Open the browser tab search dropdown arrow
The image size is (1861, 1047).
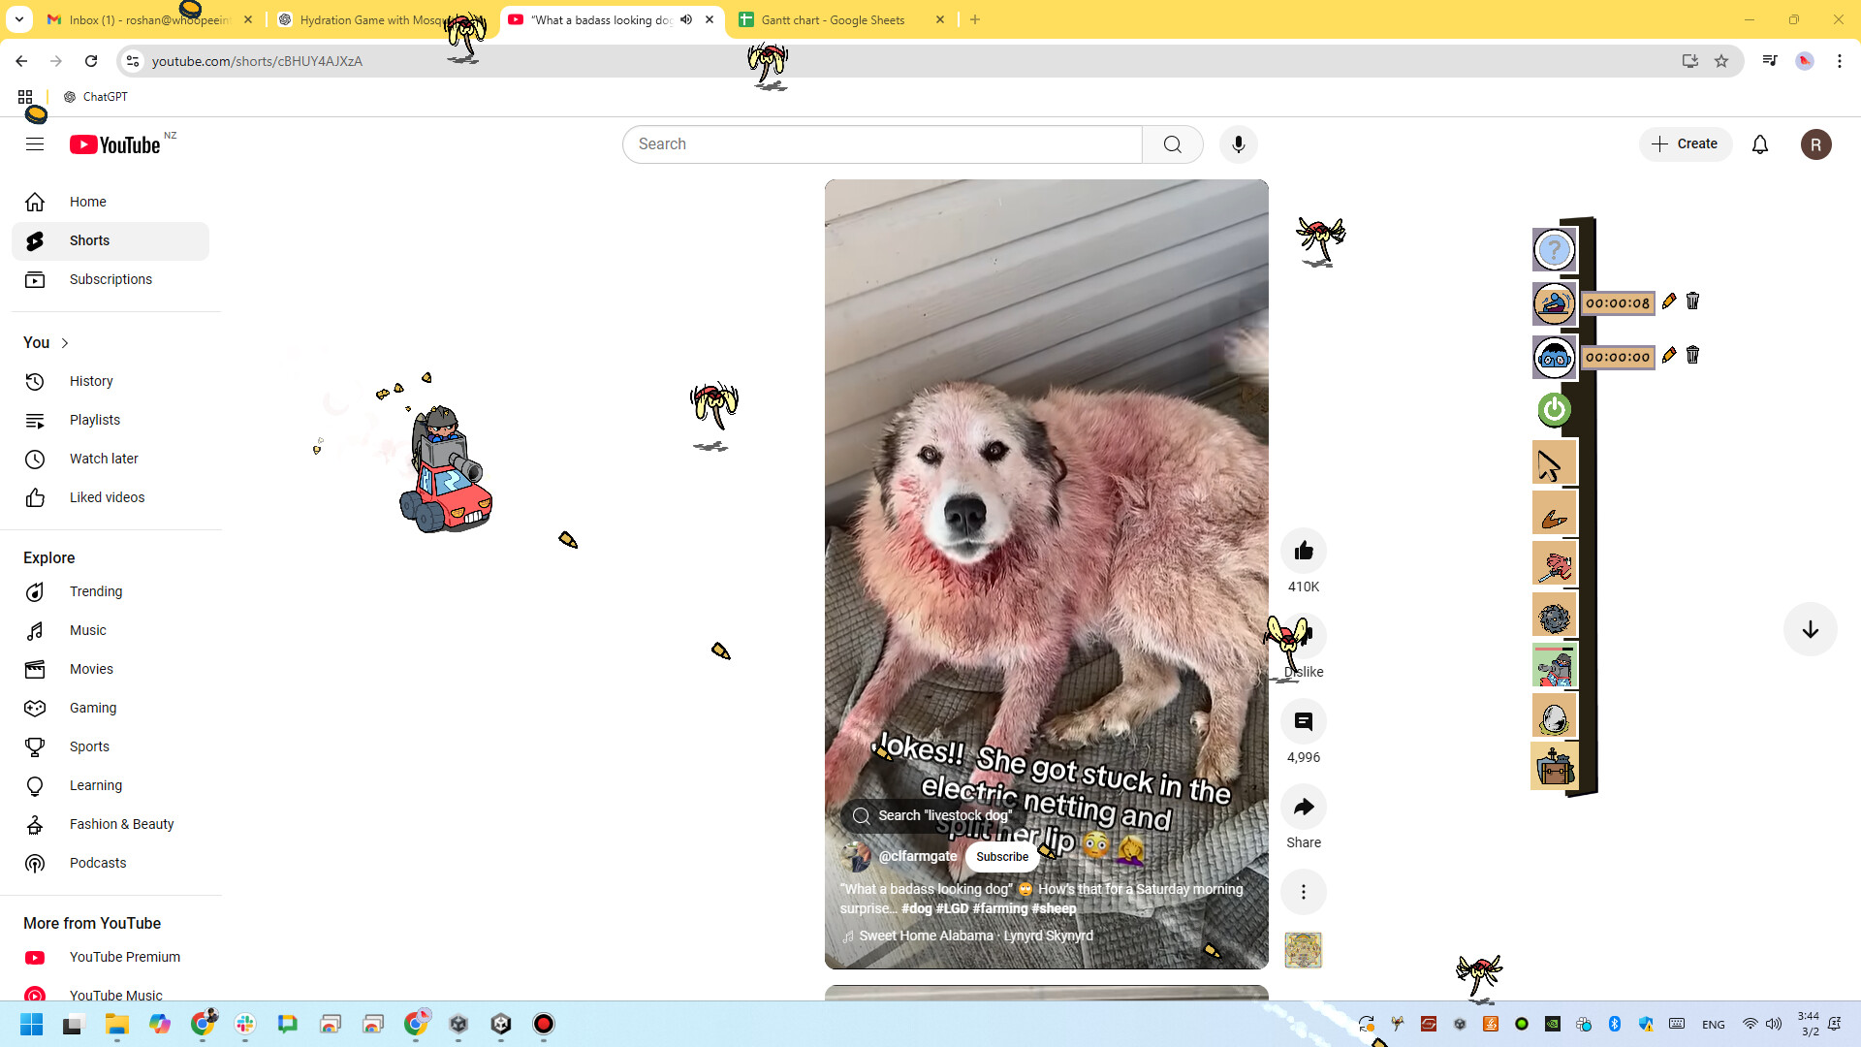pyautogui.click(x=18, y=19)
